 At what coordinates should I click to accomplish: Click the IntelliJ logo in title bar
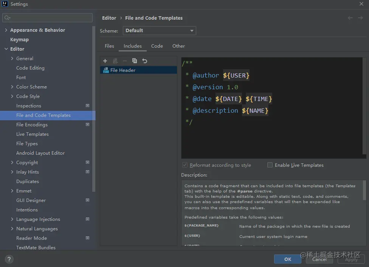[5, 4]
